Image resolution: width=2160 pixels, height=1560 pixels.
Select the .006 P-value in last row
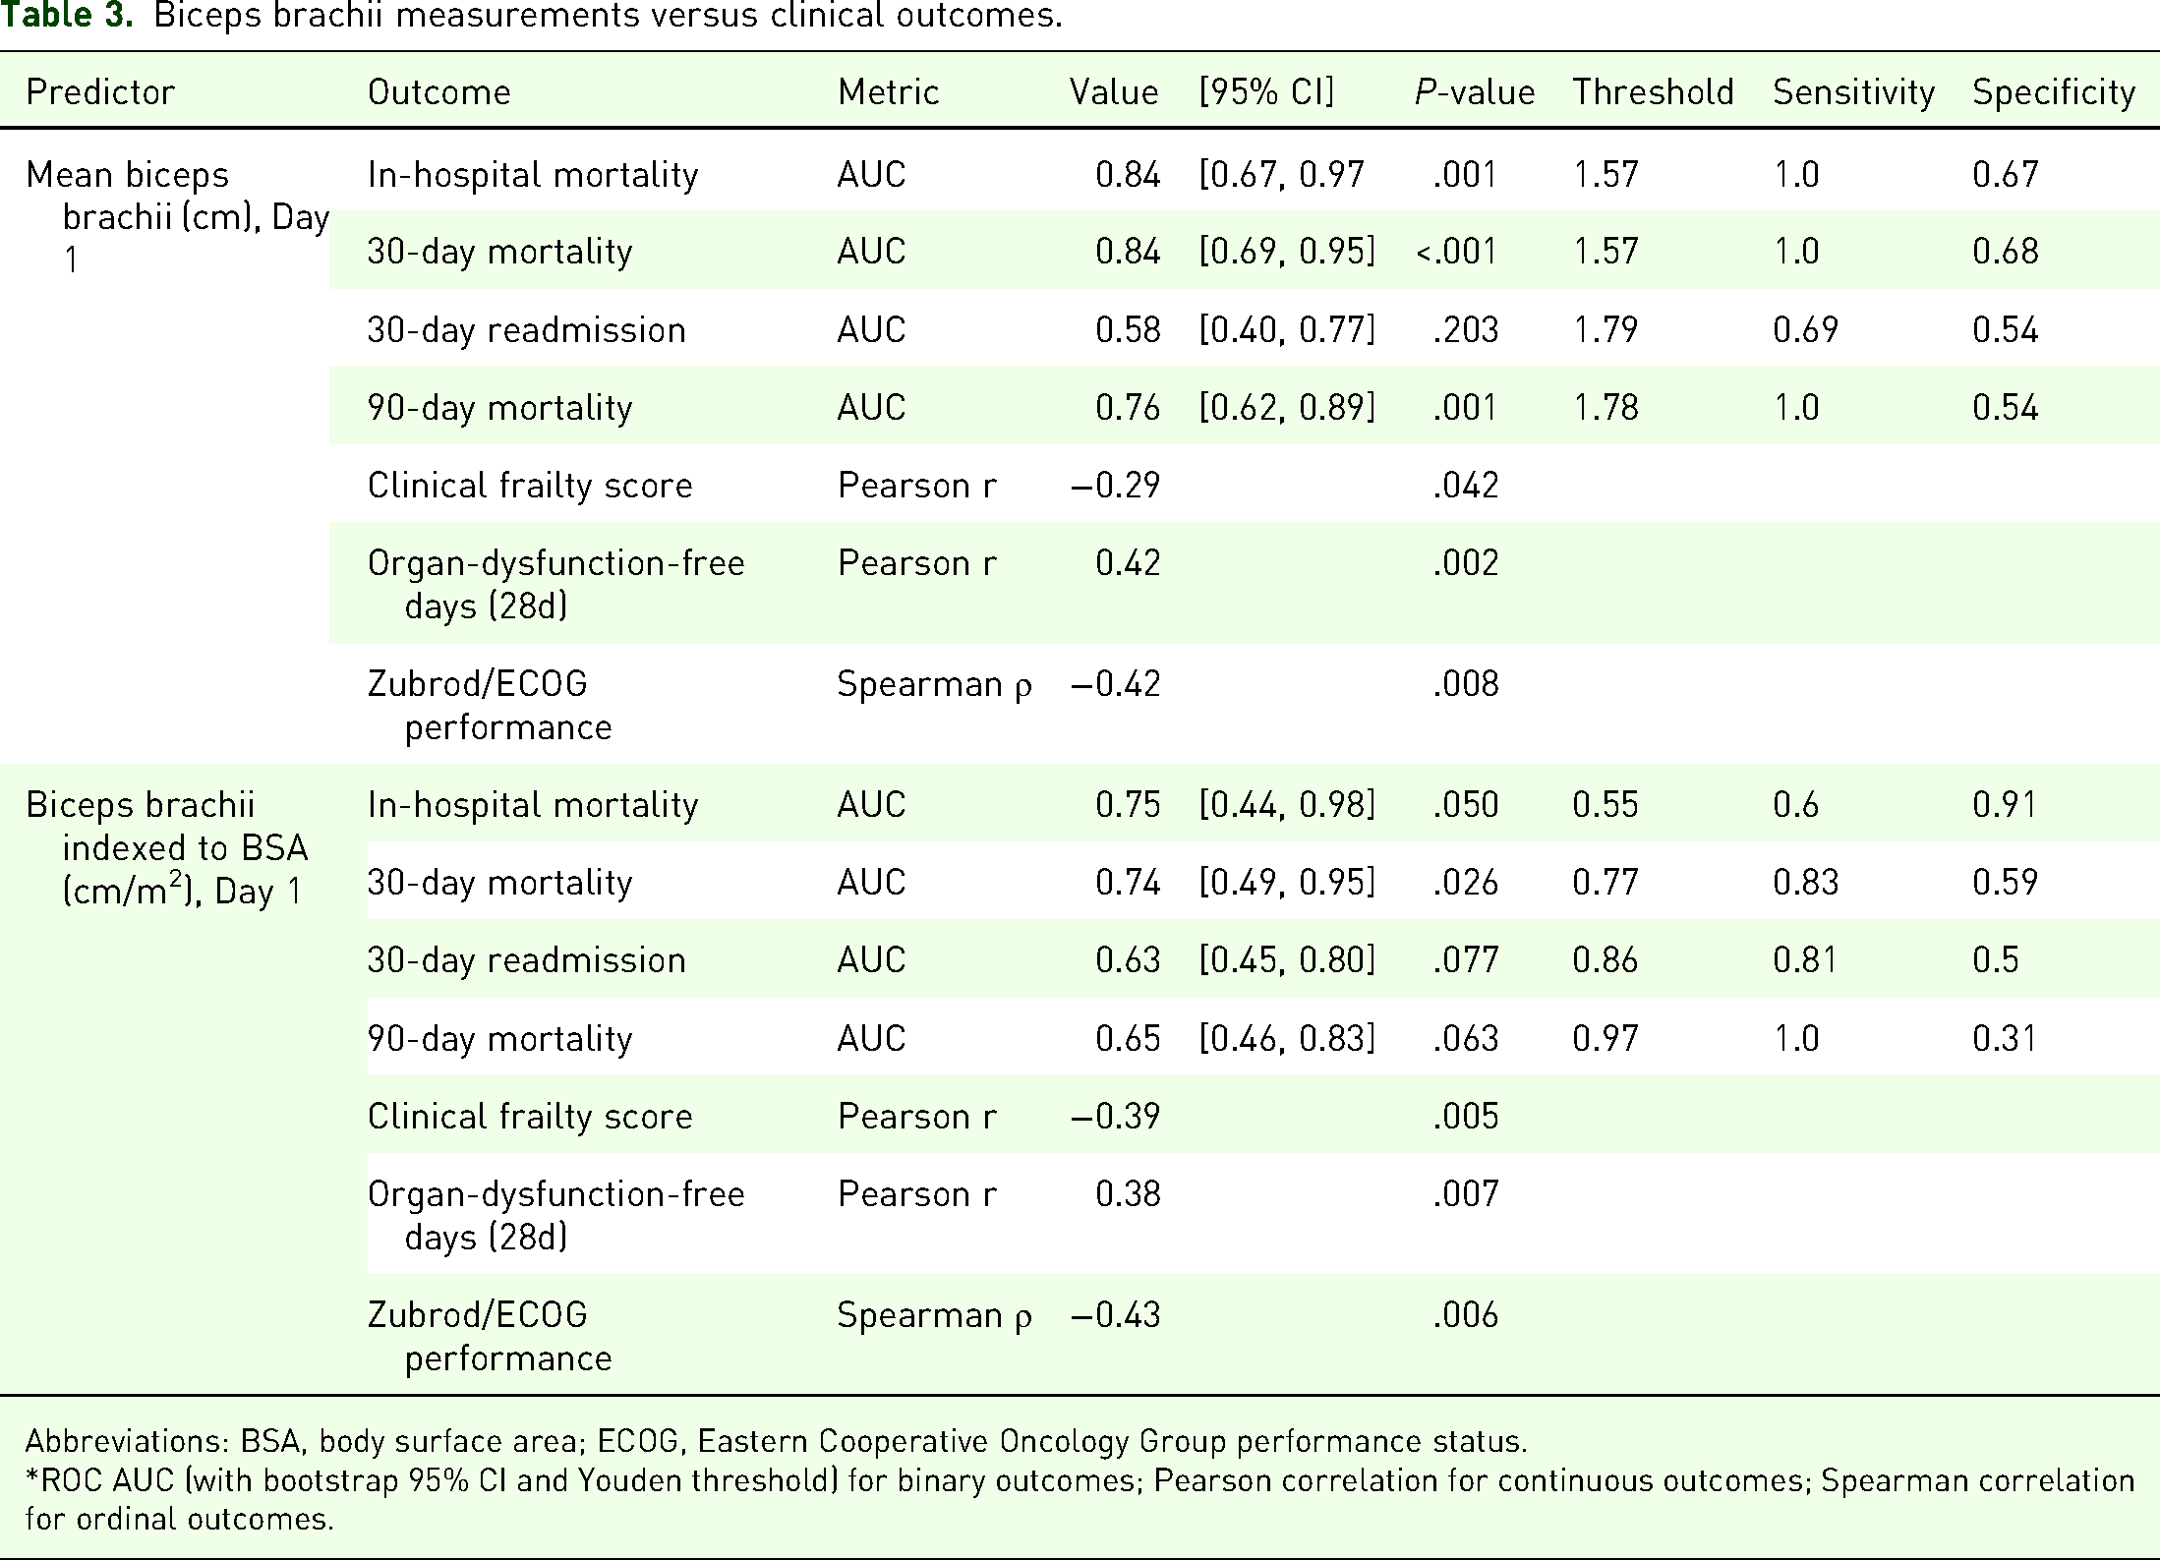coord(1465,1315)
